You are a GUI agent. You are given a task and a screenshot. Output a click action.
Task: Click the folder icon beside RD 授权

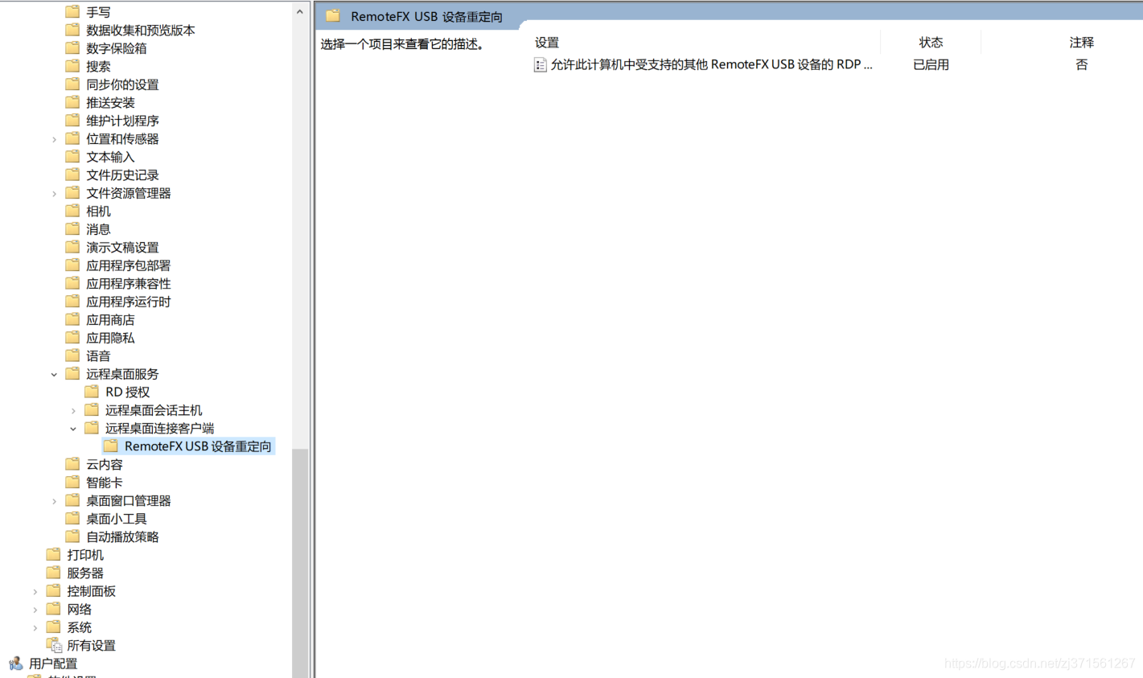(x=92, y=392)
